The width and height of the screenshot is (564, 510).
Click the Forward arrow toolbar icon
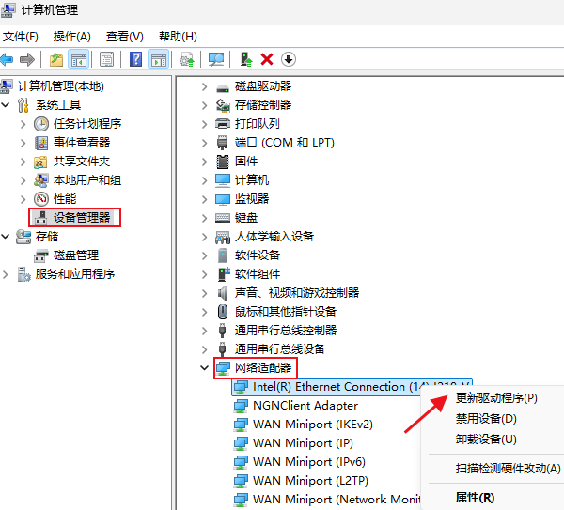point(27,59)
